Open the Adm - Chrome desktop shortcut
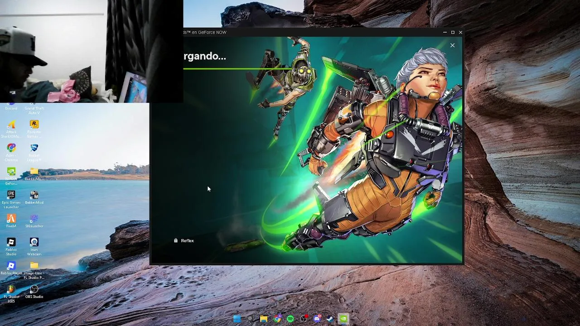The width and height of the screenshot is (580, 326). pos(11,153)
